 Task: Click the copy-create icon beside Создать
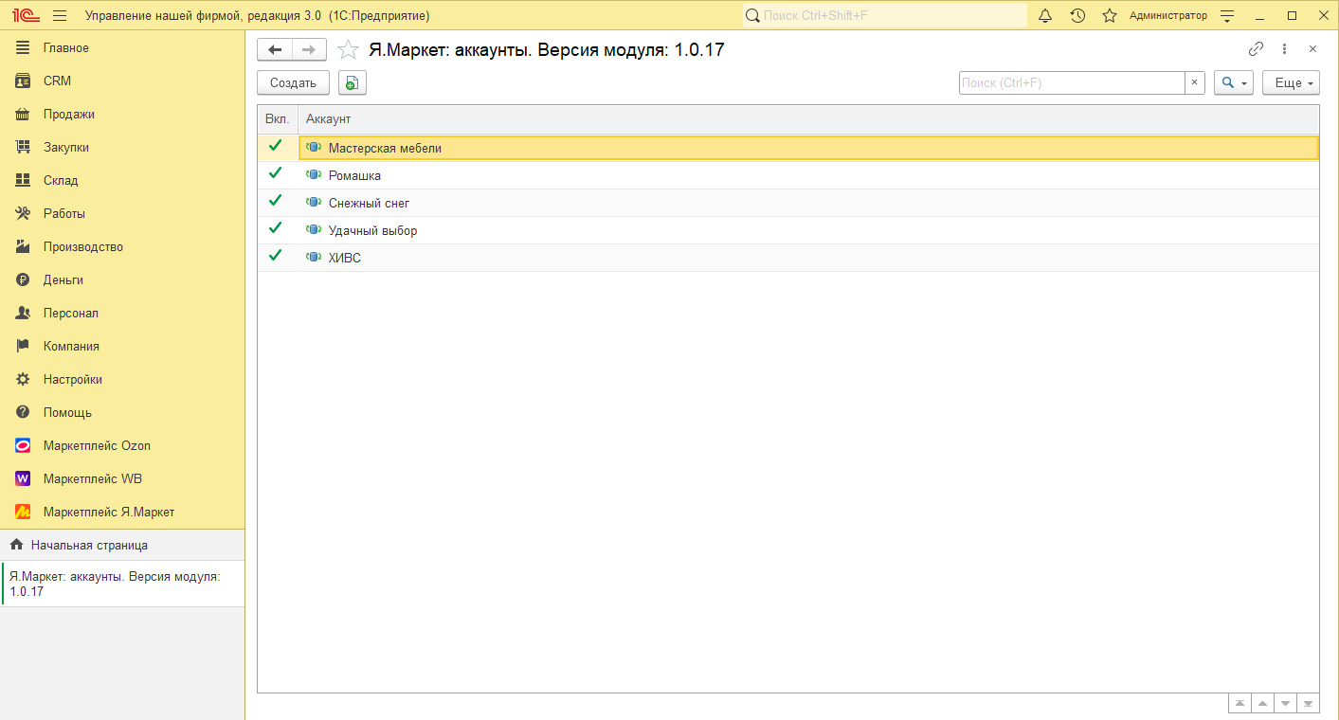352,83
